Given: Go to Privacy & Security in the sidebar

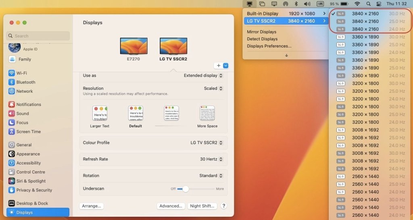Looking at the screenshot, I should (x=34, y=190).
